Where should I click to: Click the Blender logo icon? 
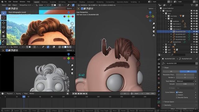point(2,2)
